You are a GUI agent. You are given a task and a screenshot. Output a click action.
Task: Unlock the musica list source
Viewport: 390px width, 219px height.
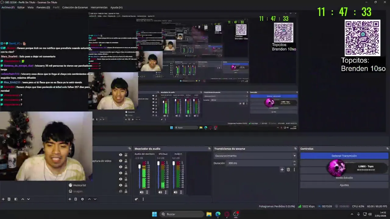[126, 185]
